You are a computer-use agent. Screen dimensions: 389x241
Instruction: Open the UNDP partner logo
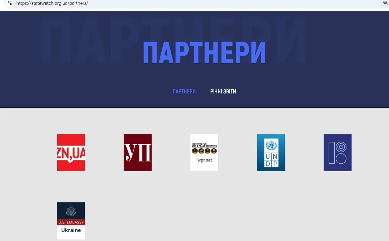[271, 153]
